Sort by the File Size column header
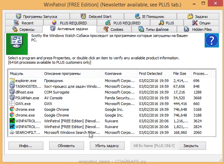The width and height of the screenshot is (224, 164). pyautogui.click(x=181, y=74)
